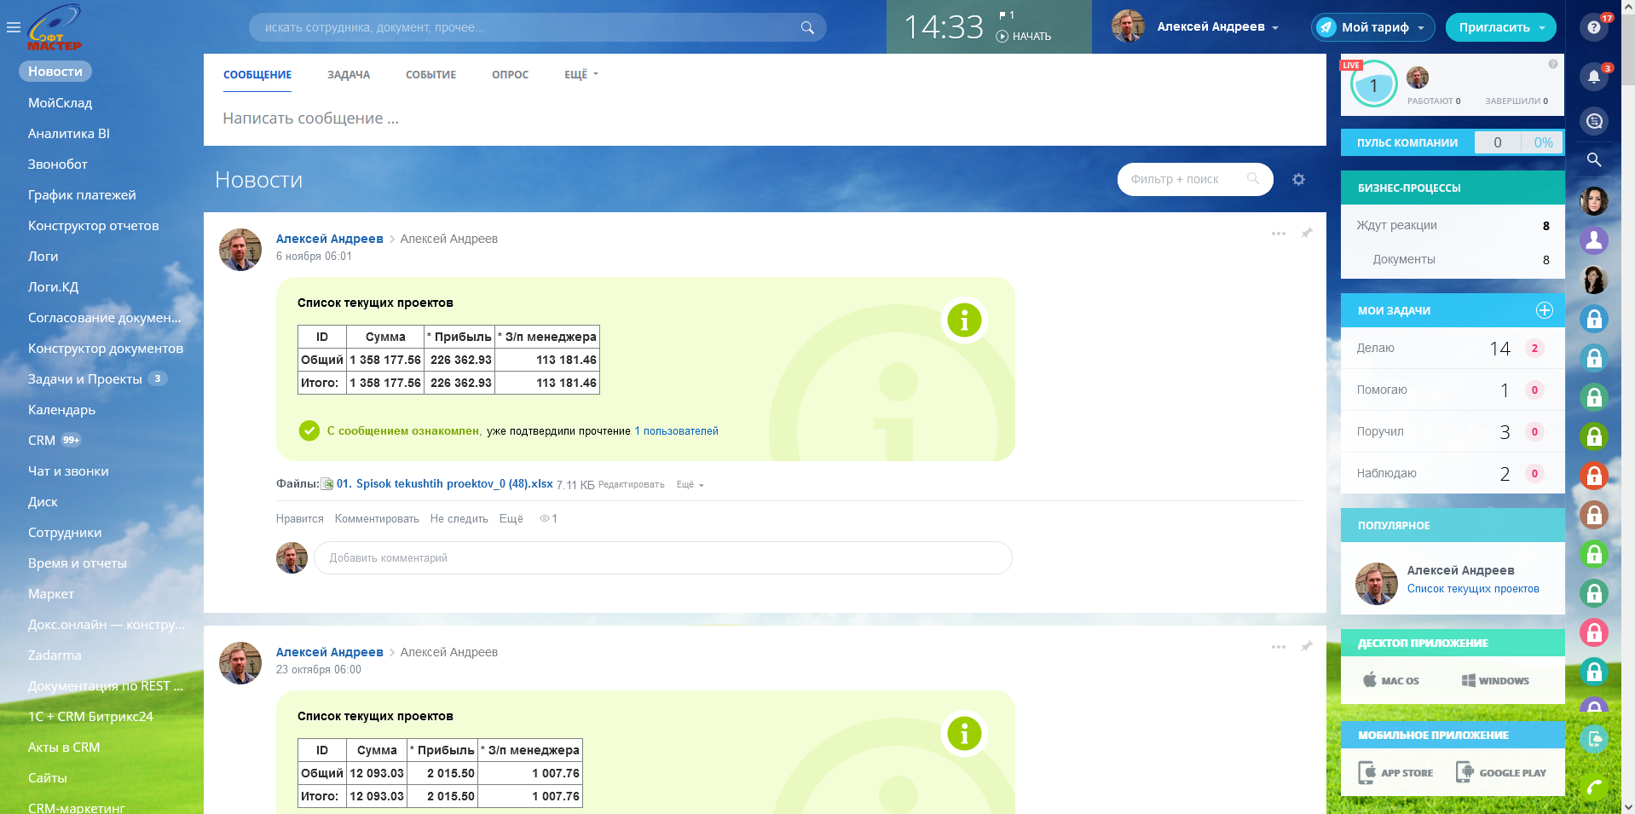Click the plus icon in Мои задачи
The height and width of the screenshot is (814, 1635).
pyautogui.click(x=1544, y=310)
